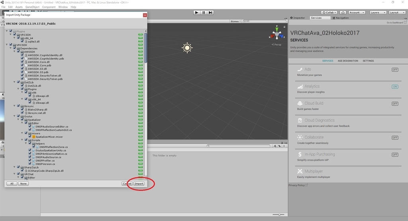Image resolution: width=408 pixels, height=221 pixels.
Task: Open the Component menu
Action: tap(49, 7)
